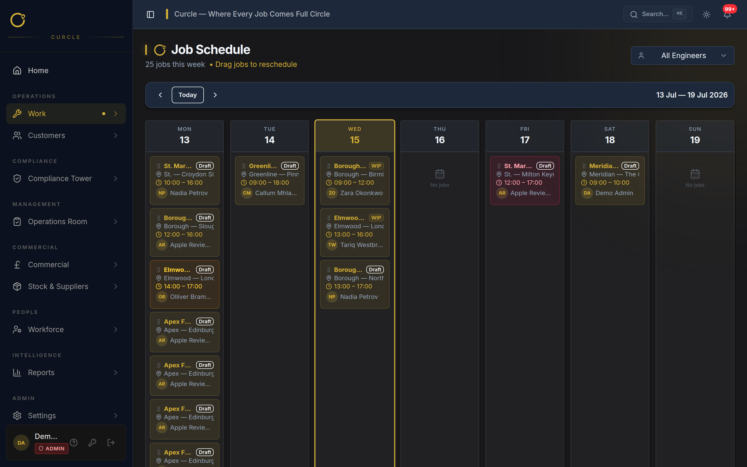Click 'Nadia Petrov' on Wednesday Borough job

coord(359,297)
